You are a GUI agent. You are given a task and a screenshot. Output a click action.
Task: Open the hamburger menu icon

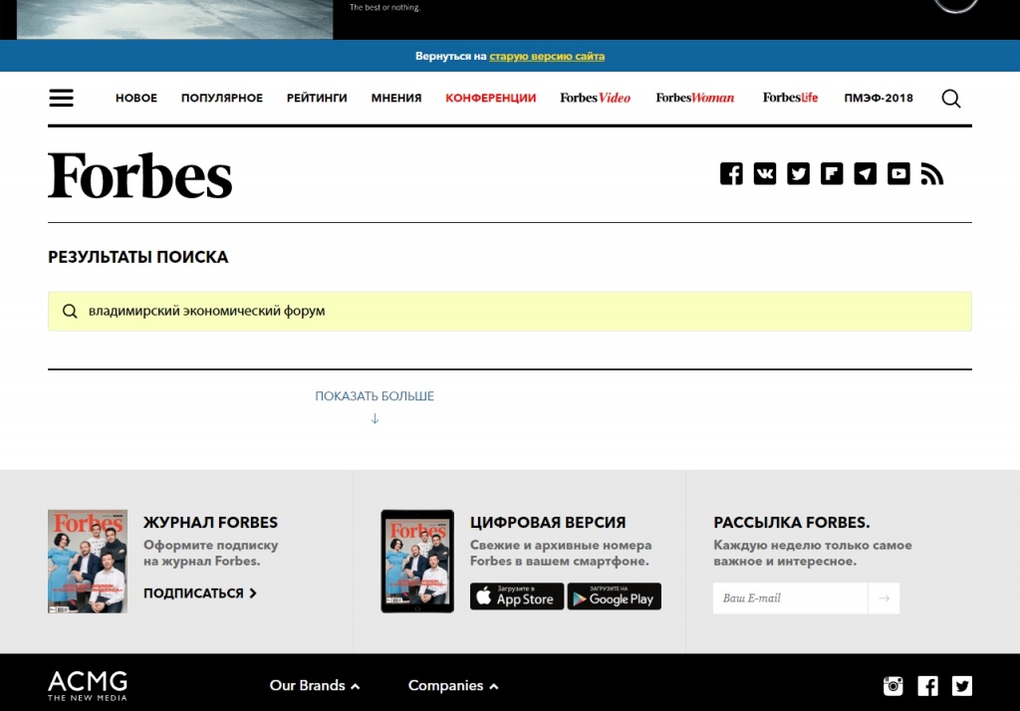click(61, 98)
